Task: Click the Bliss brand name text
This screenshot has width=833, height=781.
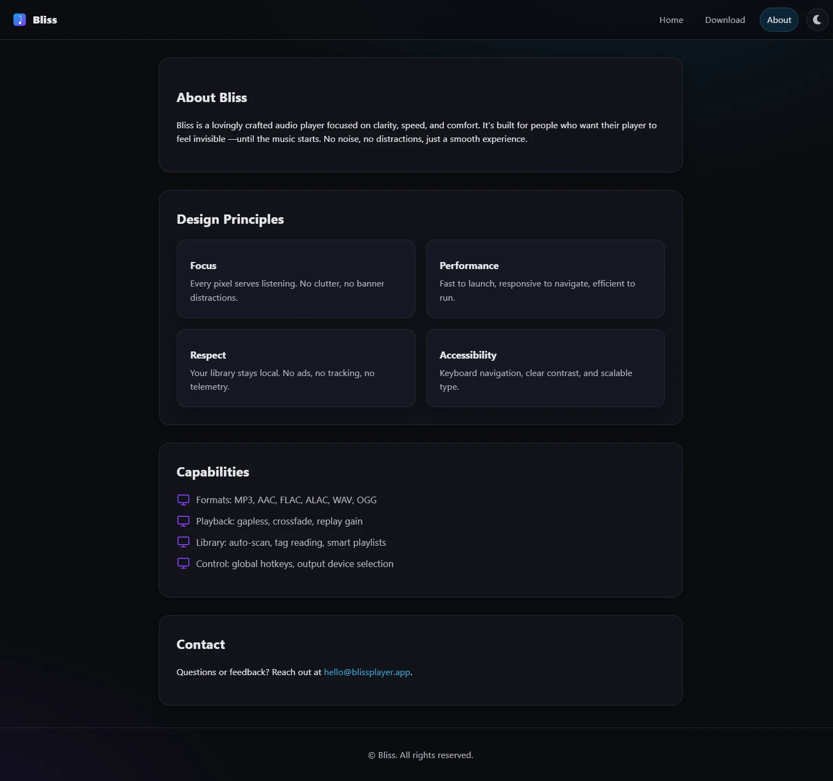Action: [45, 20]
